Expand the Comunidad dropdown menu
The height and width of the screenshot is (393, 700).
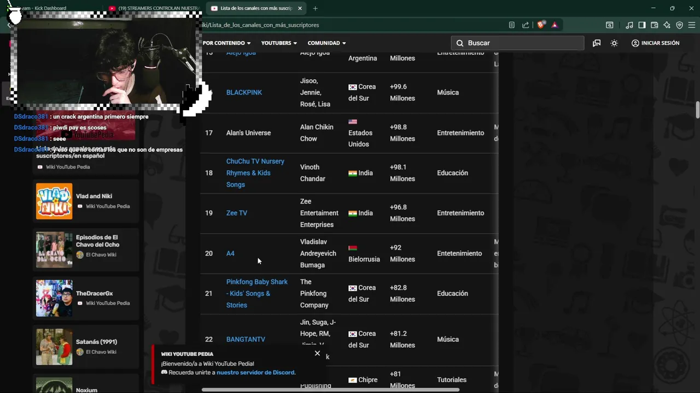326,43
